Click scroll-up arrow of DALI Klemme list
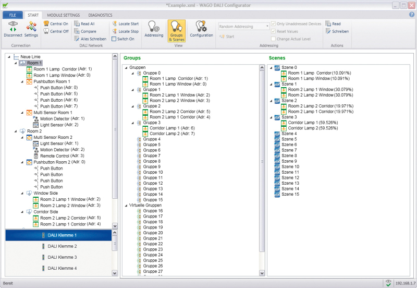Image resolution: width=417 pixels, height=288 pixels. [x=115, y=232]
